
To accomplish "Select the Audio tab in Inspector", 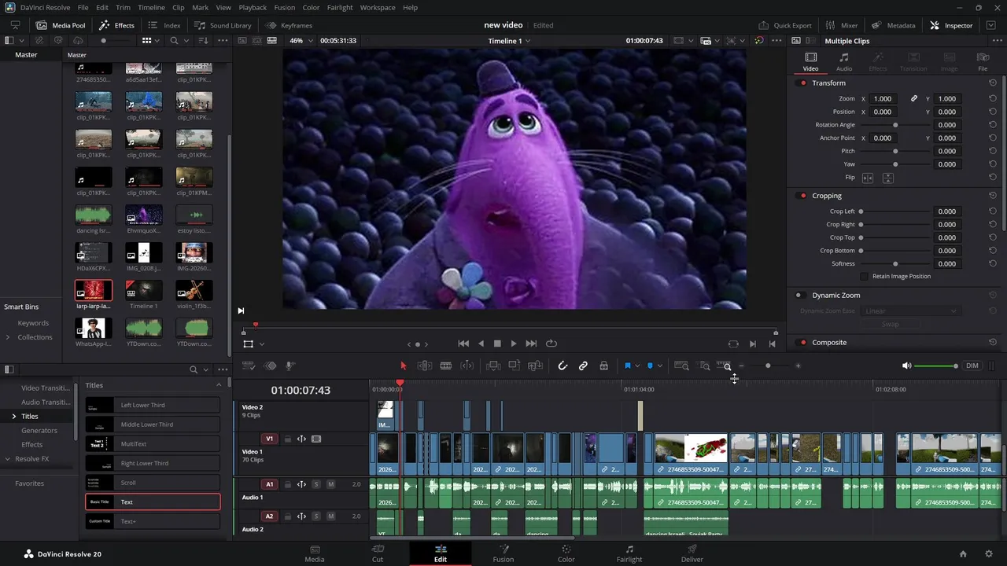I will (x=843, y=62).
